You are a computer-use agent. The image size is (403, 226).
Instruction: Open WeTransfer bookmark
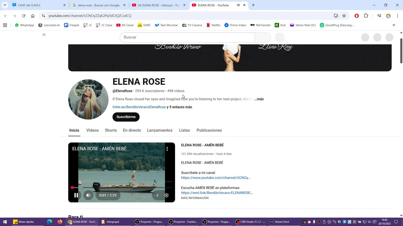coord(260,25)
